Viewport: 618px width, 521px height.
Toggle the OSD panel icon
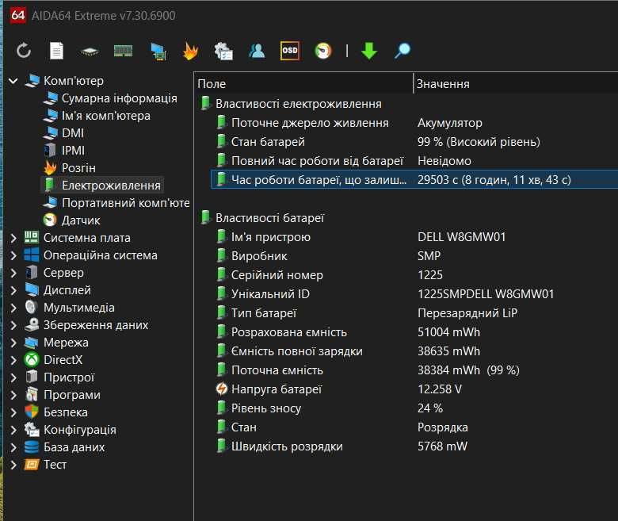290,51
